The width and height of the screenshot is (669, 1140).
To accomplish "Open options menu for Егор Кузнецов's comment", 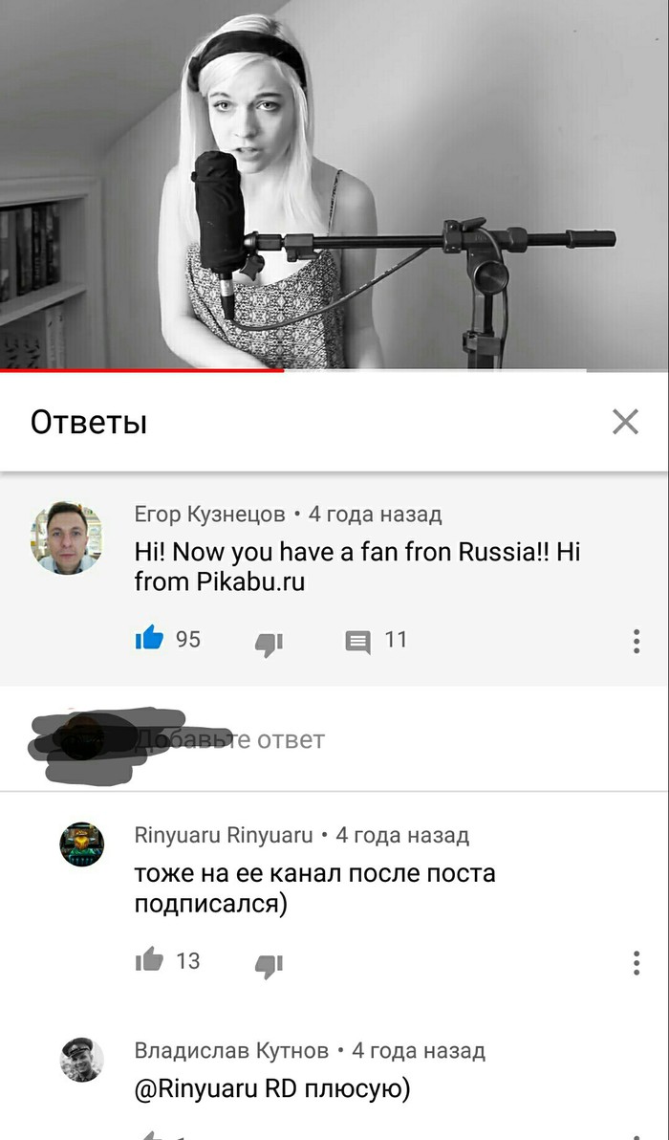I will (x=637, y=641).
